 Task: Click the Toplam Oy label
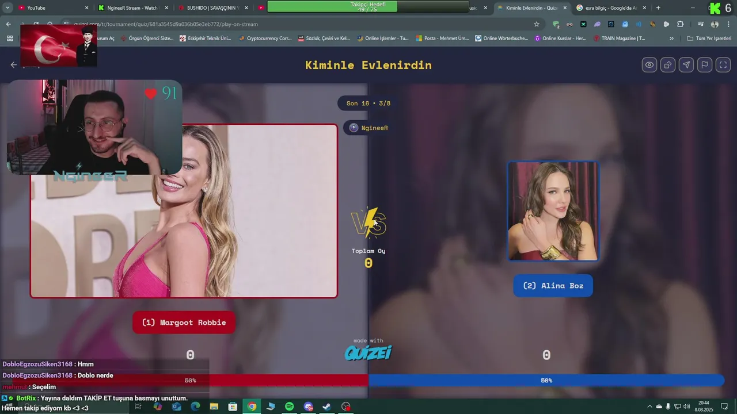368,251
